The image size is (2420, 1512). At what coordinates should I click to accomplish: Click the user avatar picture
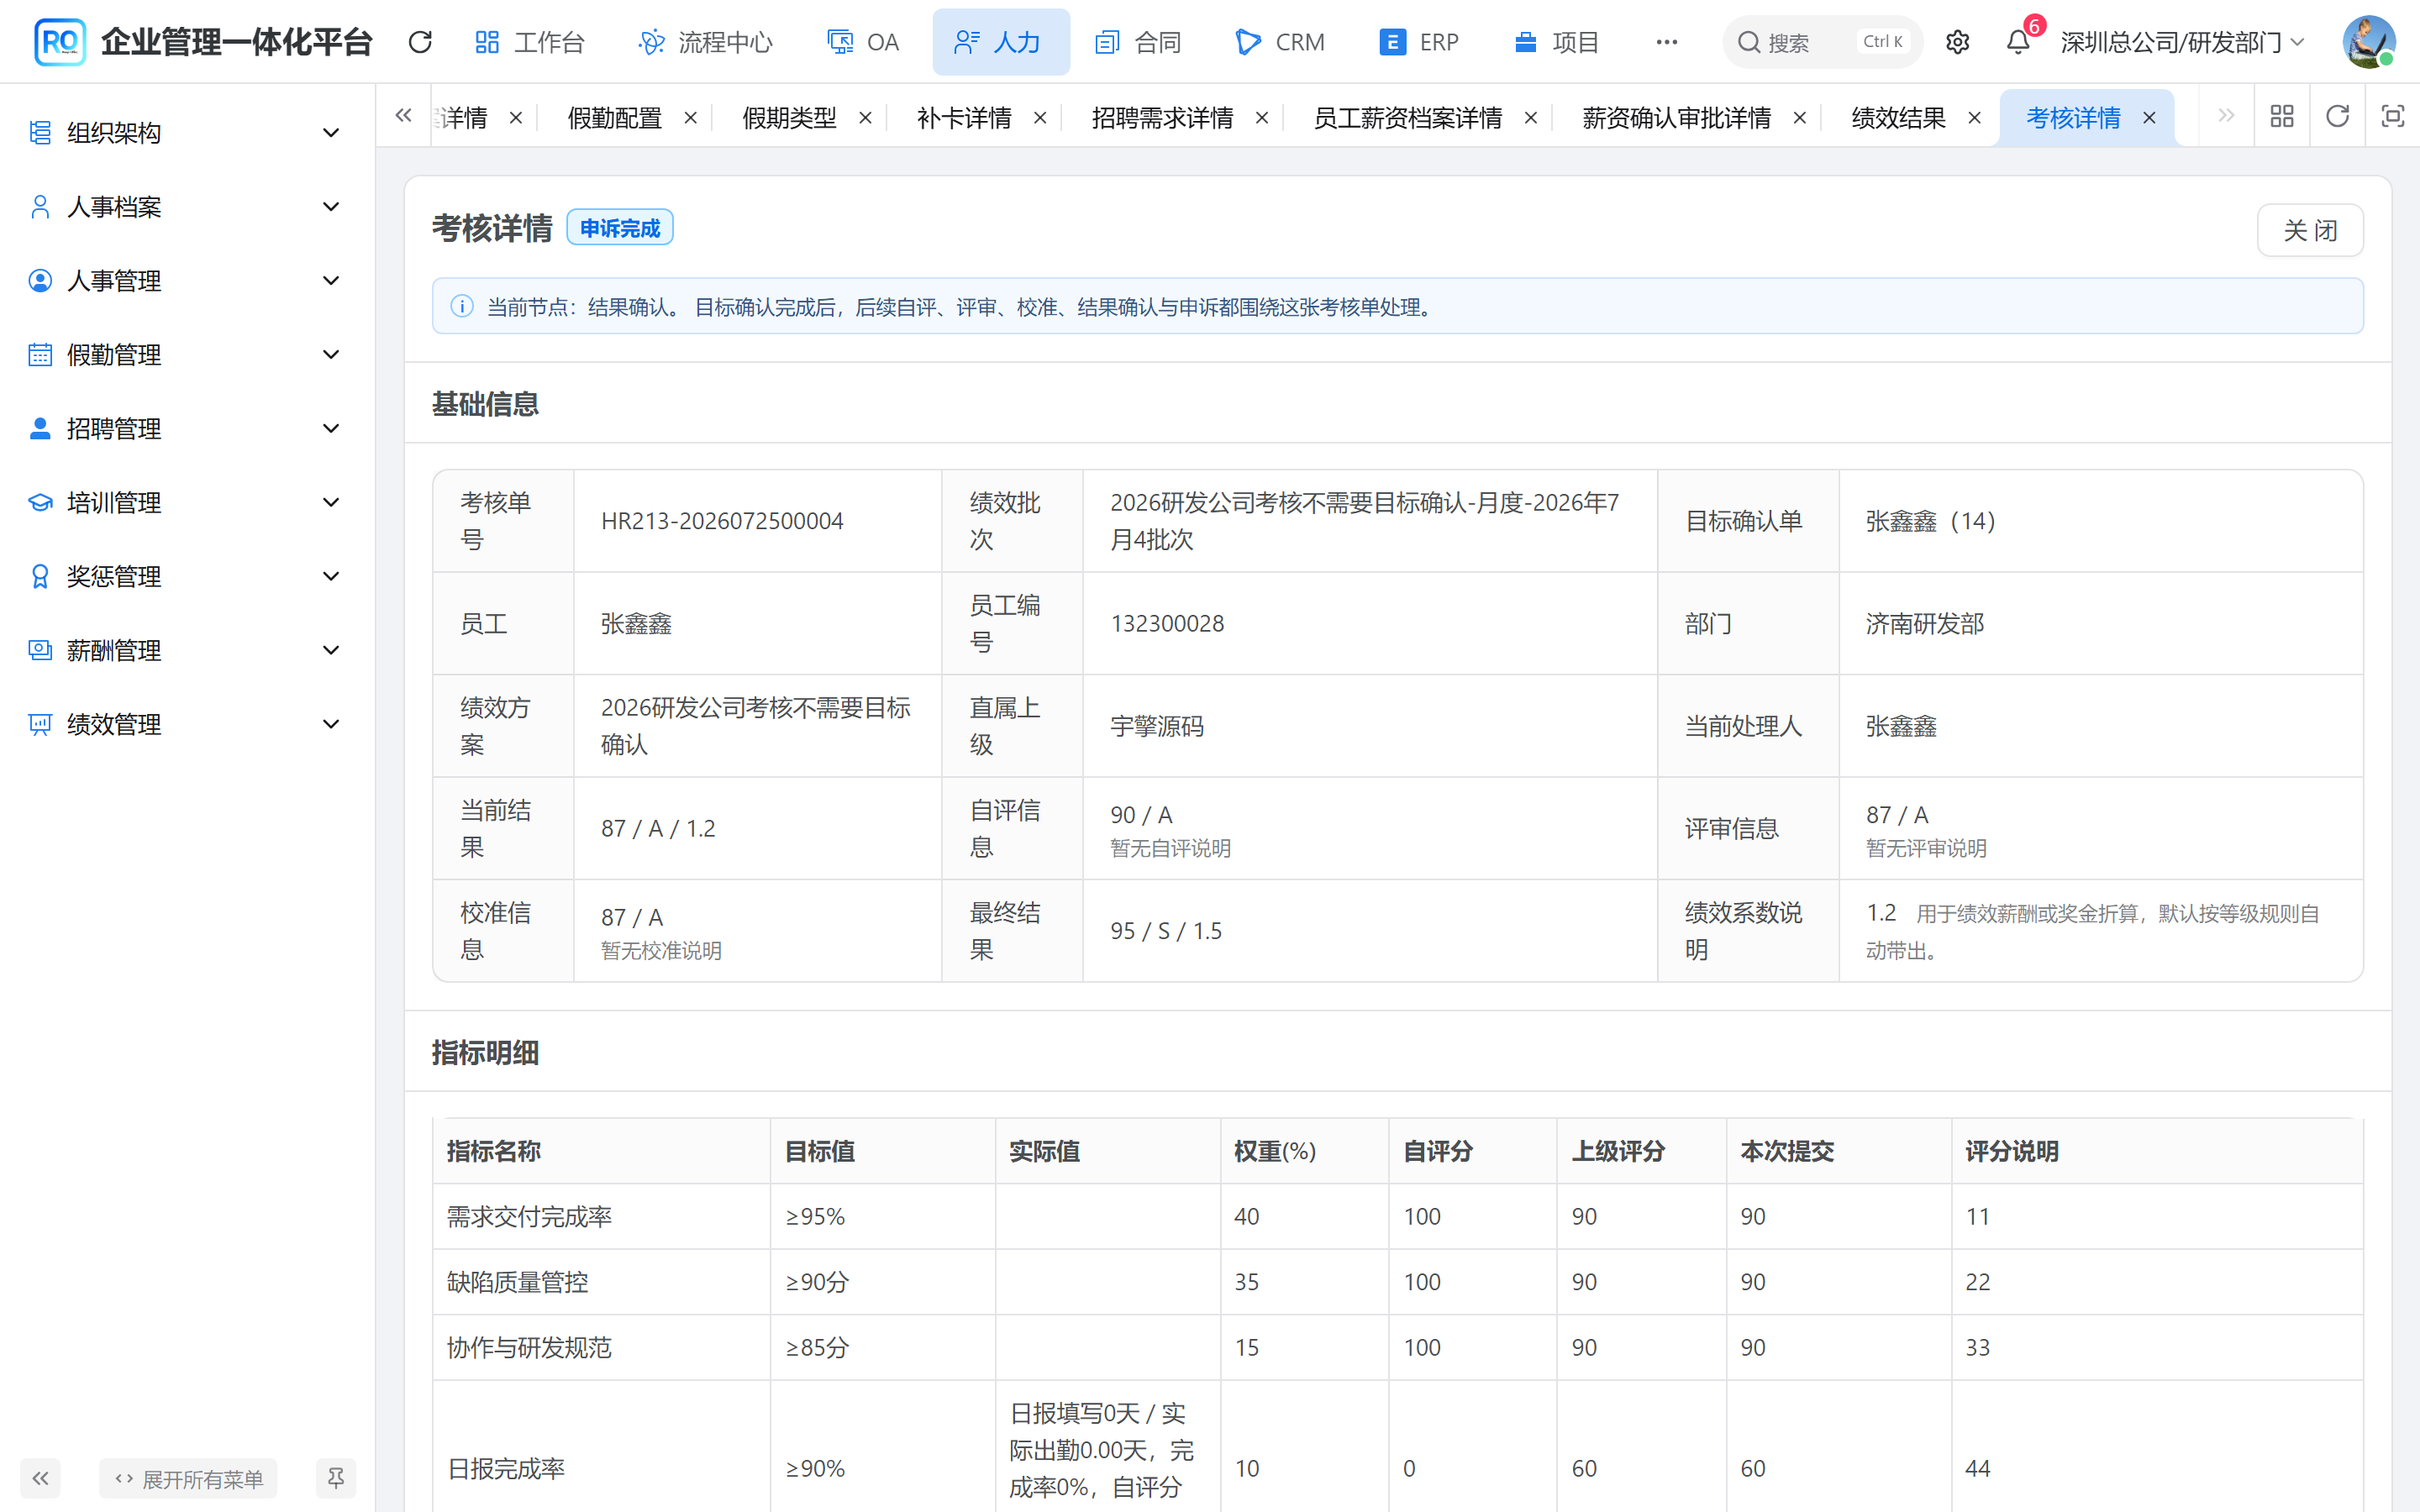click(2368, 42)
